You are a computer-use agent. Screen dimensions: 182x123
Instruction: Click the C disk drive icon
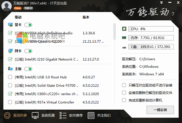[124, 47]
